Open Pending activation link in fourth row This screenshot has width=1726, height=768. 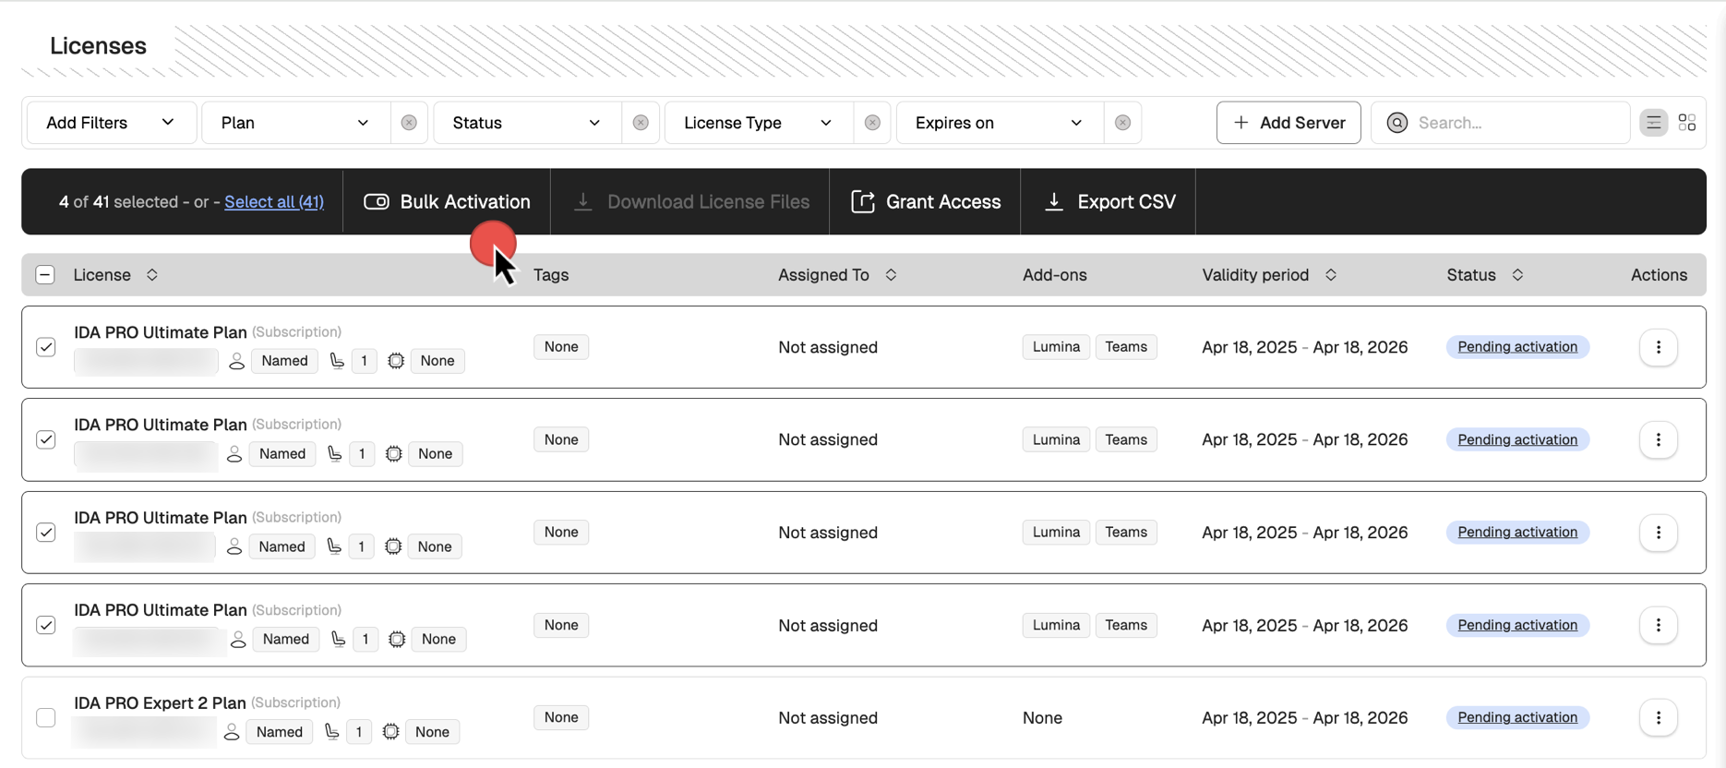(1517, 626)
